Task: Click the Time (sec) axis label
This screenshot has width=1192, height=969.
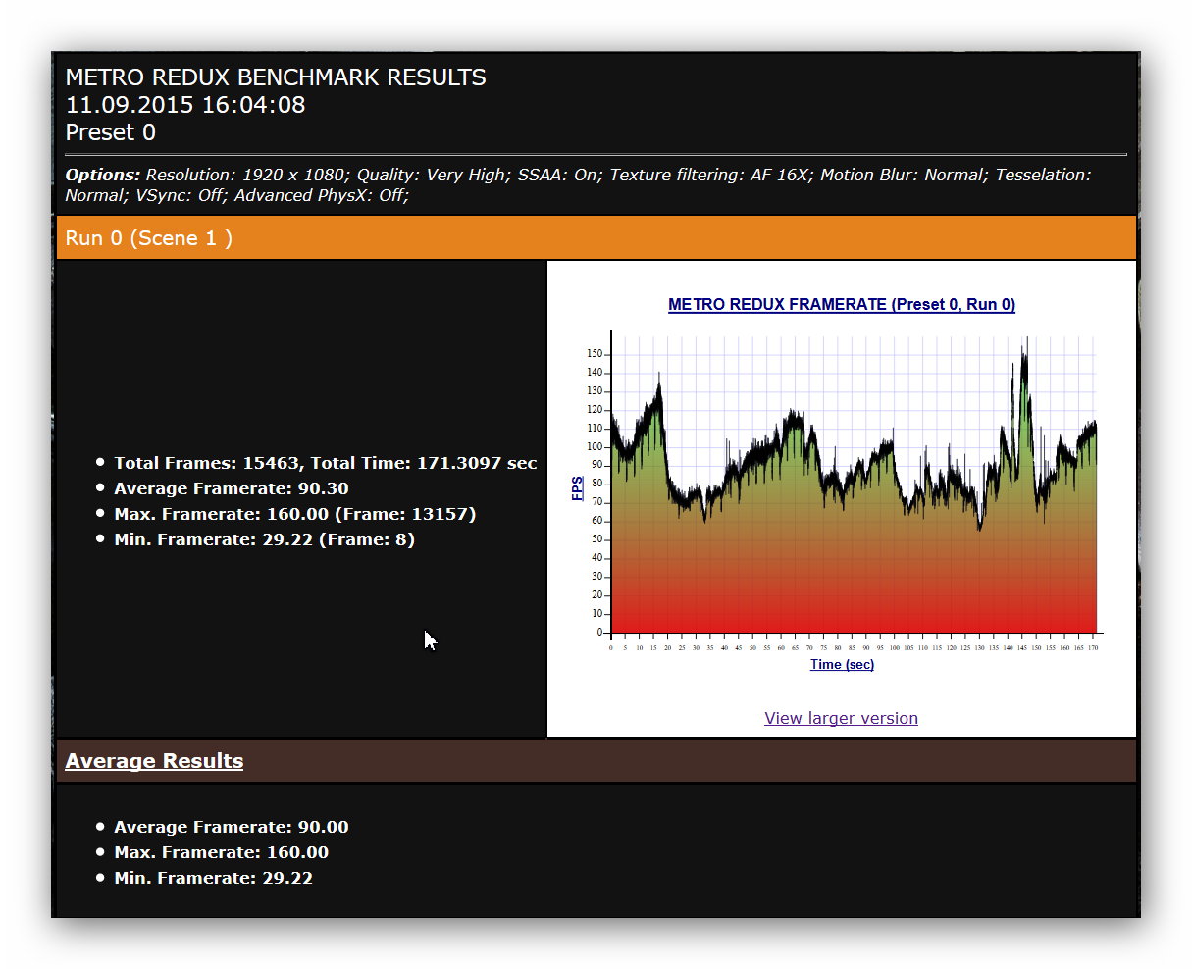Action: [x=842, y=664]
